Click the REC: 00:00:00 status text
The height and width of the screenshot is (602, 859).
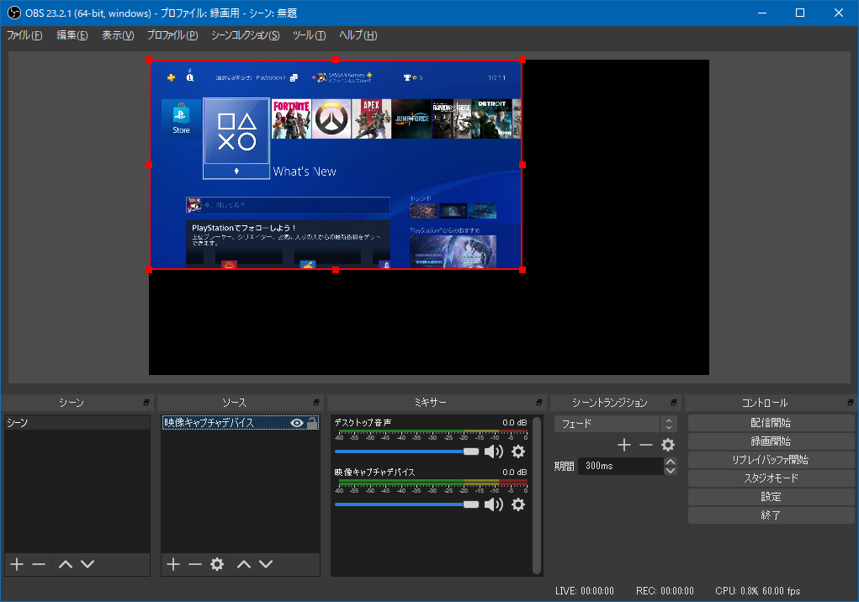point(665,591)
